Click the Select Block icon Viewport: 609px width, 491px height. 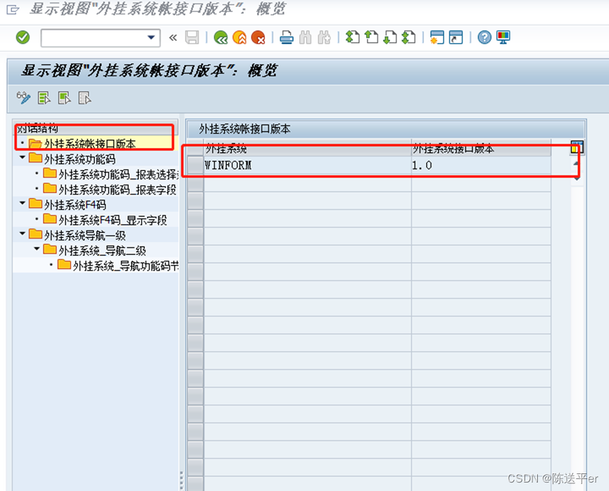(64, 98)
